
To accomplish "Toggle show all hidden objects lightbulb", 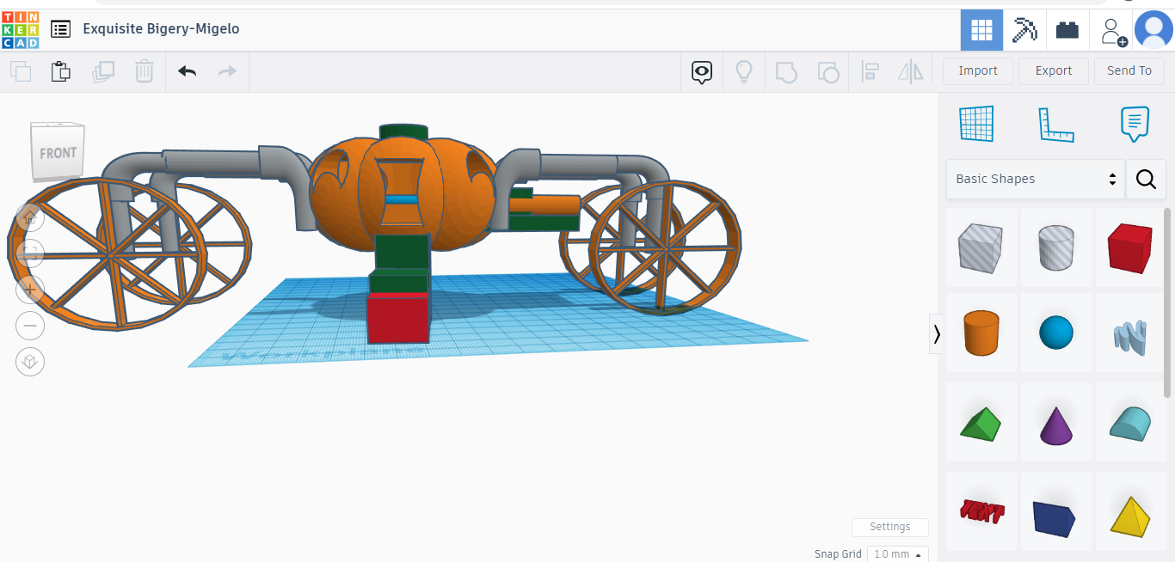I will point(743,71).
